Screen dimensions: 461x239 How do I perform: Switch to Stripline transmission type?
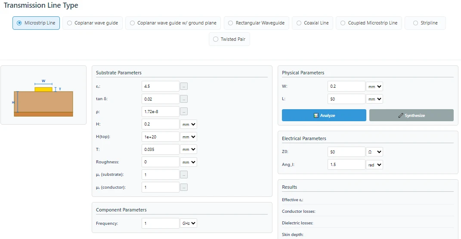425,23
